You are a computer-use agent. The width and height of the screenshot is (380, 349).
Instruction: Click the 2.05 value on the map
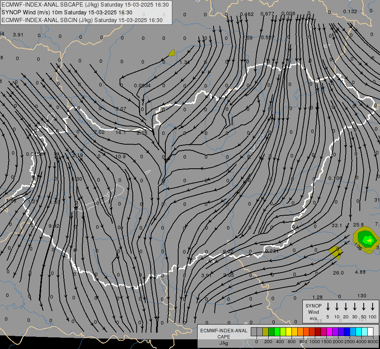point(229,275)
